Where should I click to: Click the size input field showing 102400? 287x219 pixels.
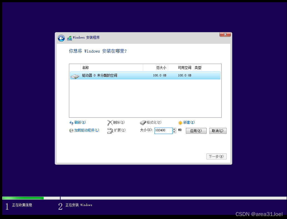coord(163,131)
